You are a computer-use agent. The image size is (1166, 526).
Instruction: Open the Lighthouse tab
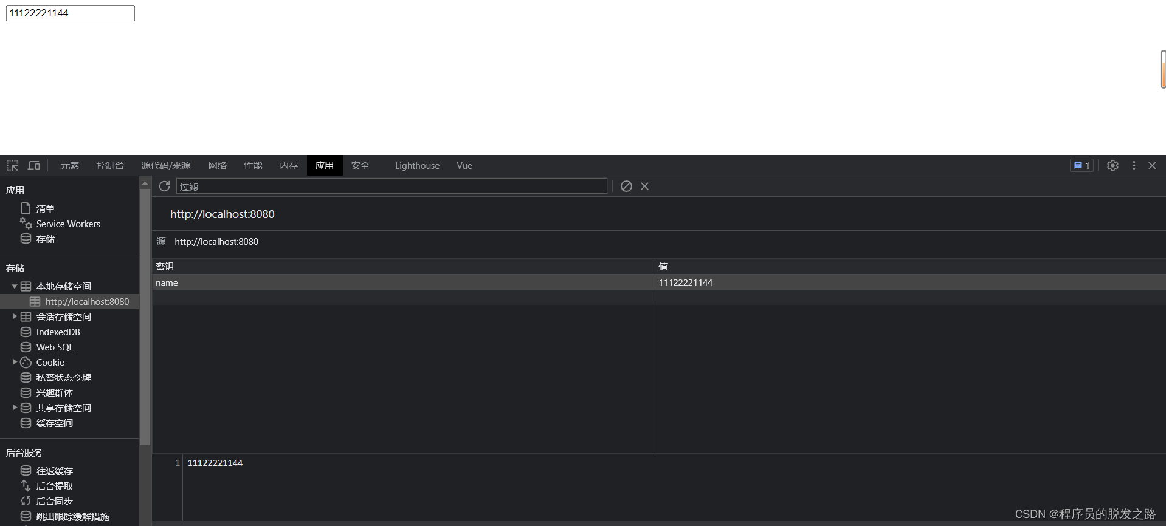coord(417,165)
